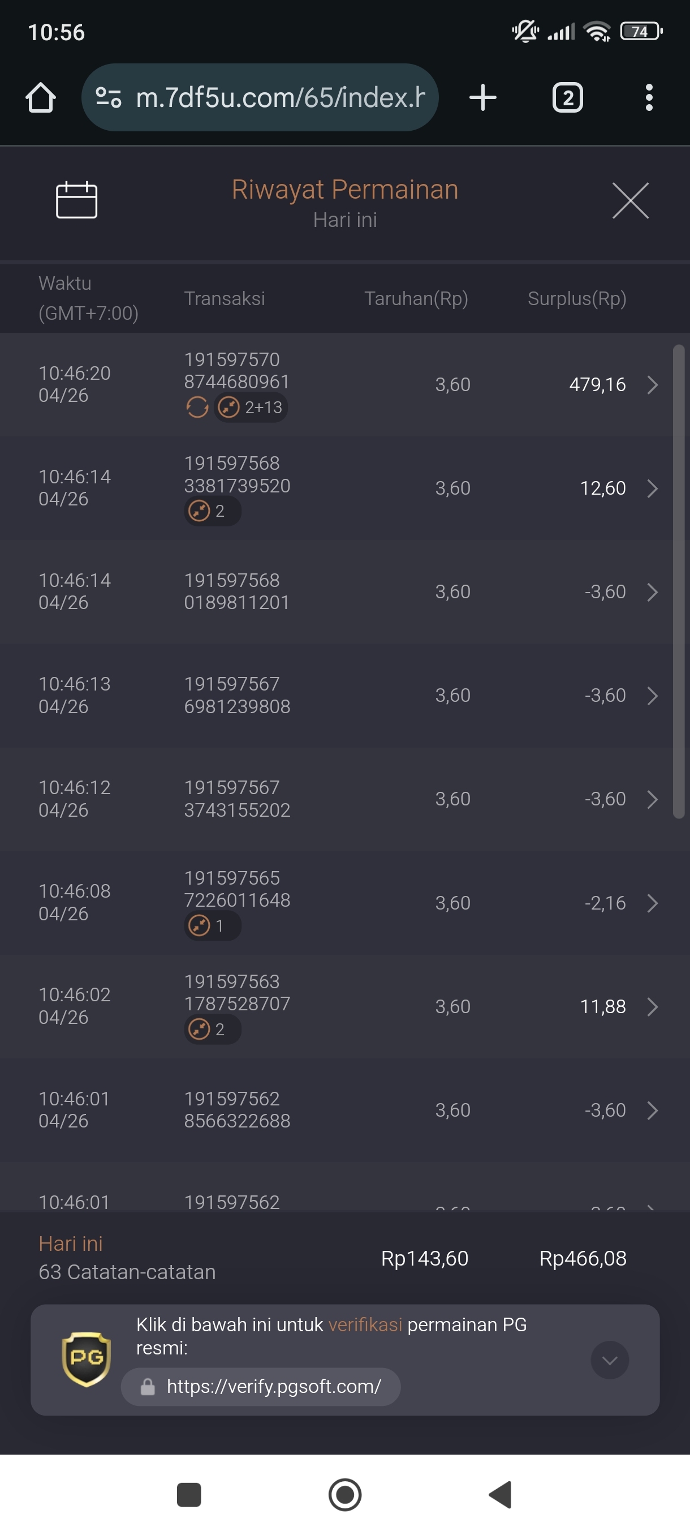The image size is (690, 1535).
Task: Open the tab switcher showing 2 tabs
Action: [x=567, y=97]
